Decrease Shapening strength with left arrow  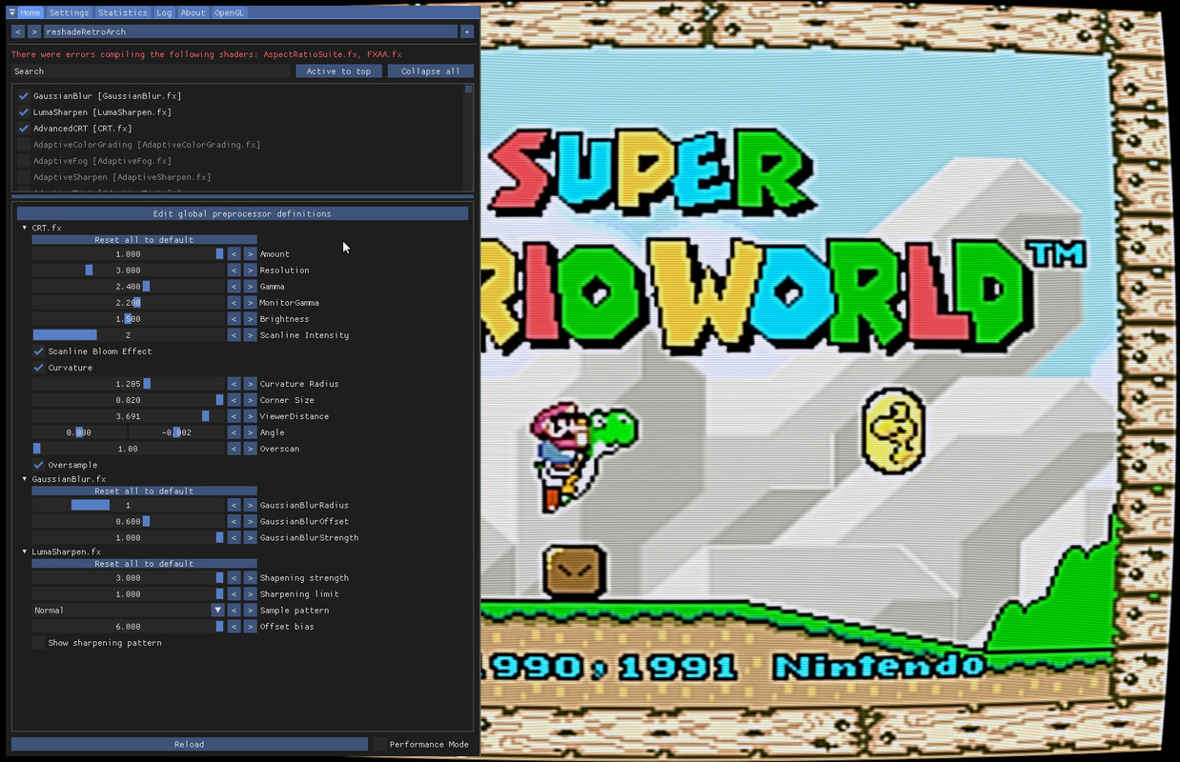(234, 578)
